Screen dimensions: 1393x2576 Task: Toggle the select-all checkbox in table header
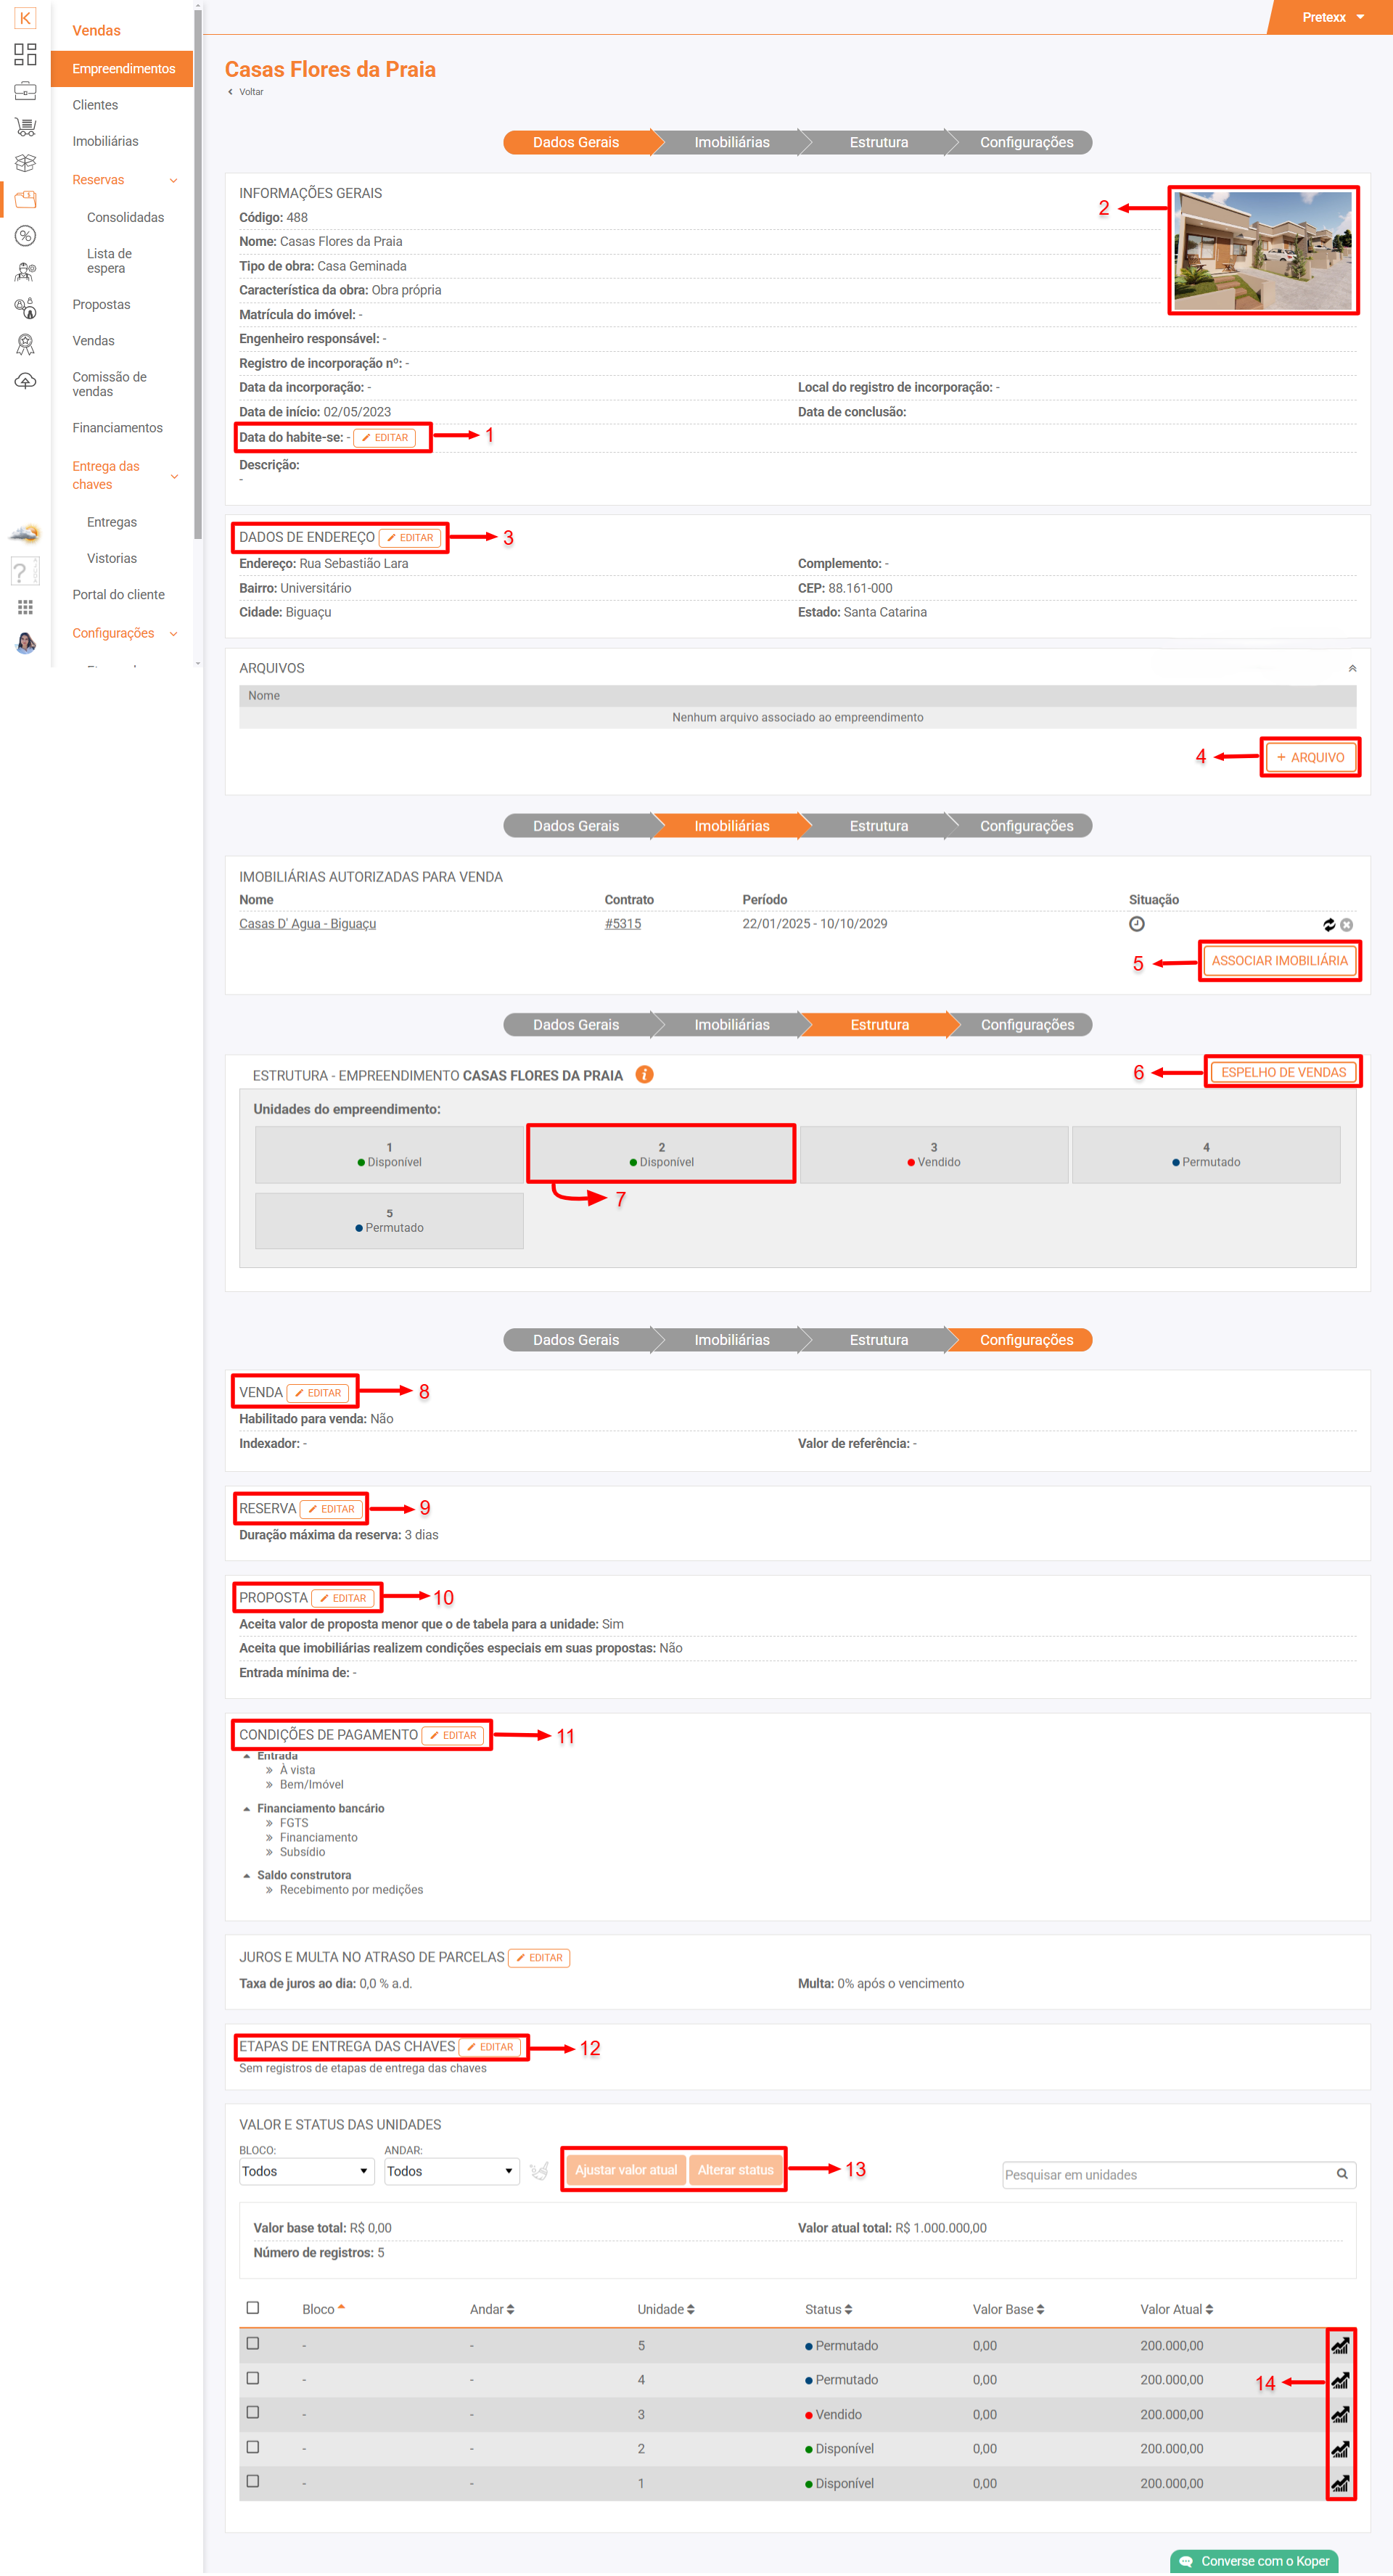pos(253,2307)
